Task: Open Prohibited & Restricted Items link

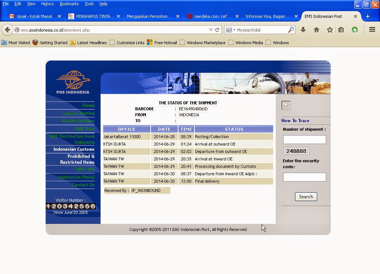Action: tap(77, 159)
